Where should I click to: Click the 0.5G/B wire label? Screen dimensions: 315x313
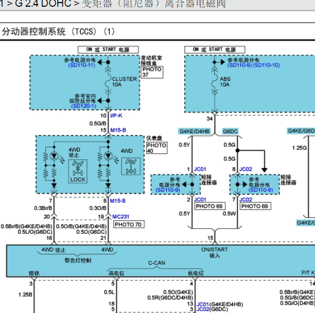pyautogui.click(x=98, y=123)
